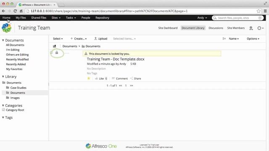Go to the previous page with <<
Screen dimensions: 269x151
[x=121, y=86]
